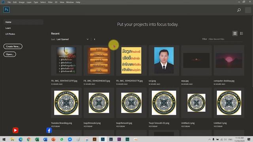
Task: Open the computer-desktop.jpg sunset thumbnail
Action: coord(229,60)
